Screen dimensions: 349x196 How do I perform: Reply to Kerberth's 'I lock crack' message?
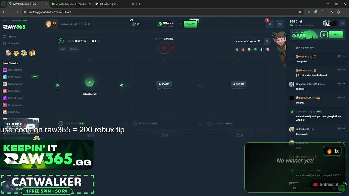click(344, 129)
